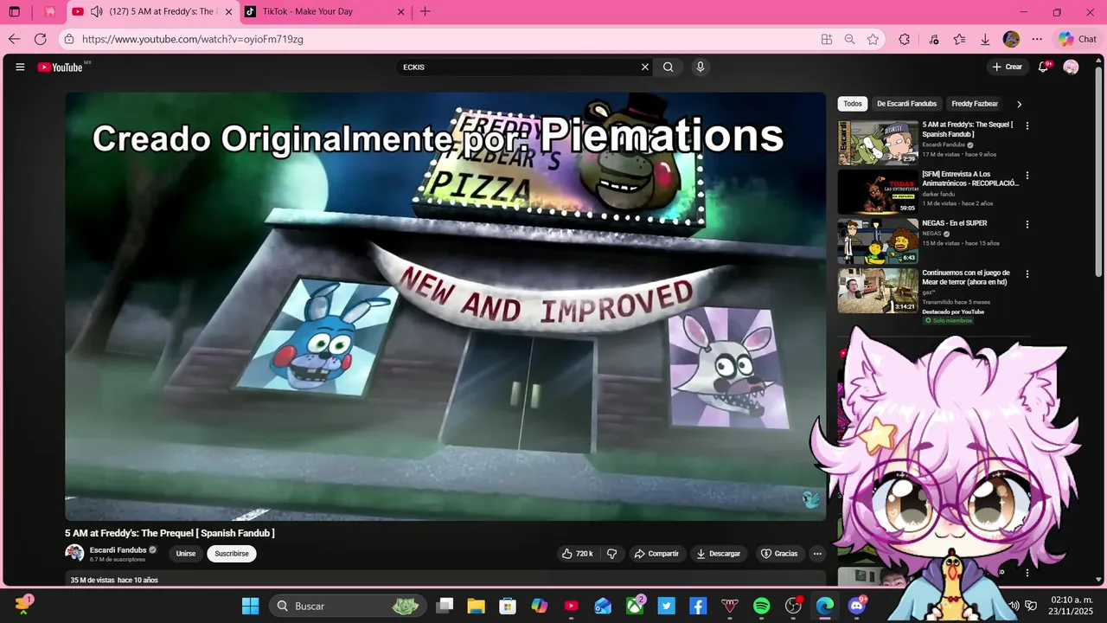1107x623 pixels.
Task: Go back to the previous page
Action: click(x=15, y=39)
